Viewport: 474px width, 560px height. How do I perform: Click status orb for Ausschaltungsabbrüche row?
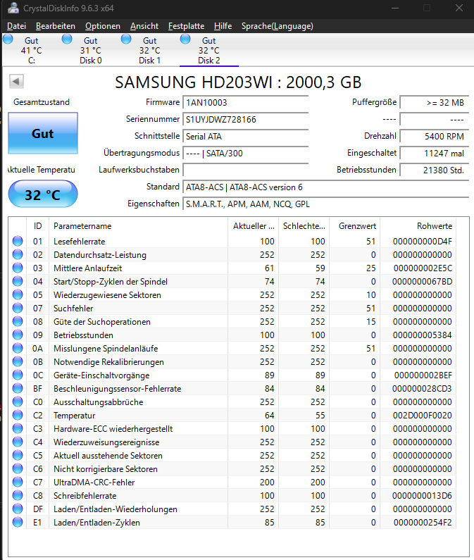click(x=18, y=402)
